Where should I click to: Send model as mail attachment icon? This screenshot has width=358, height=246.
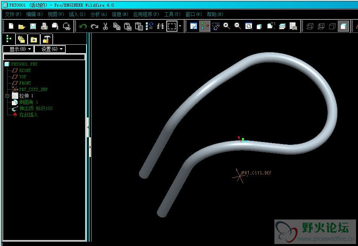click(x=55, y=26)
